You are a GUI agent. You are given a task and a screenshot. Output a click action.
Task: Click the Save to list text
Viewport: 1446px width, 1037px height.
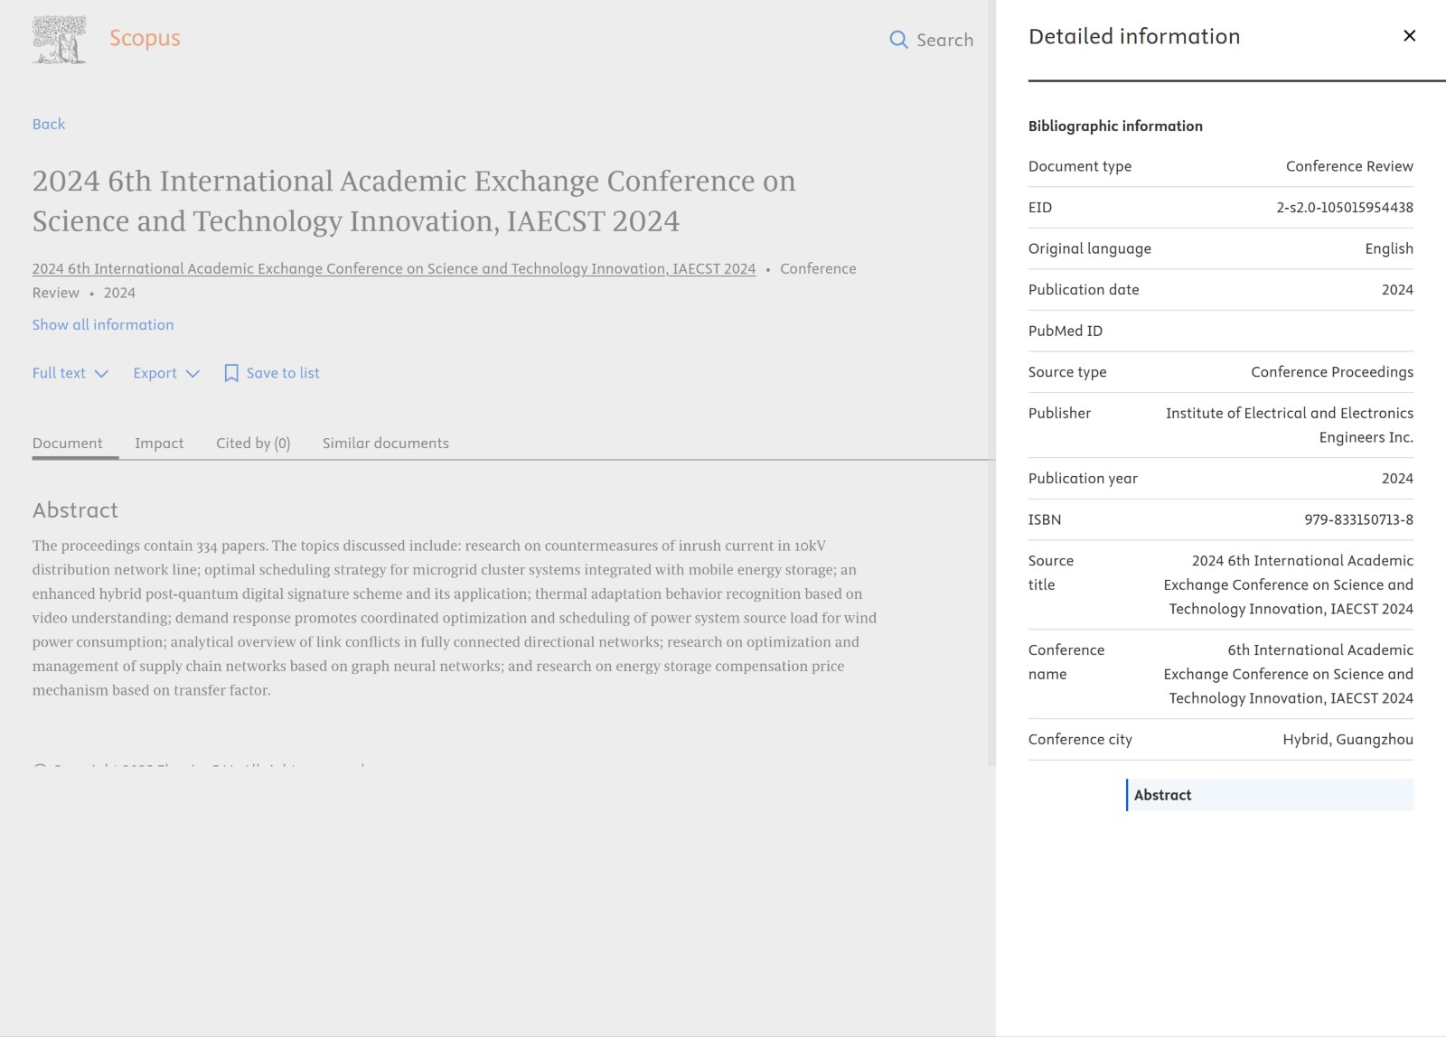pos(283,373)
